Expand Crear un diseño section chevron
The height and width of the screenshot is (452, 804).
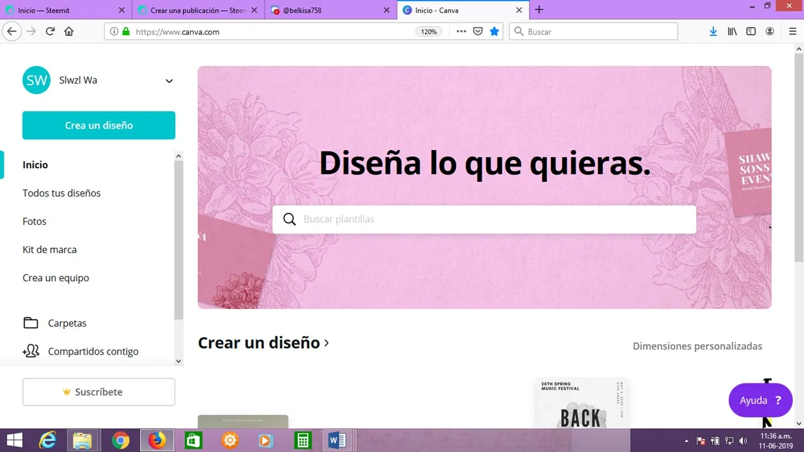[x=327, y=343]
